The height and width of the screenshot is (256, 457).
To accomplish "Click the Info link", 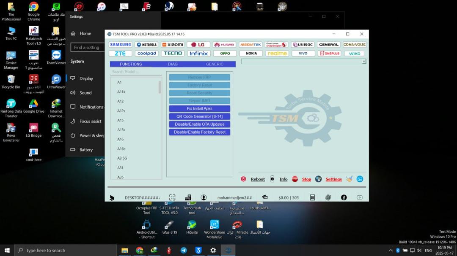I will (283, 179).
